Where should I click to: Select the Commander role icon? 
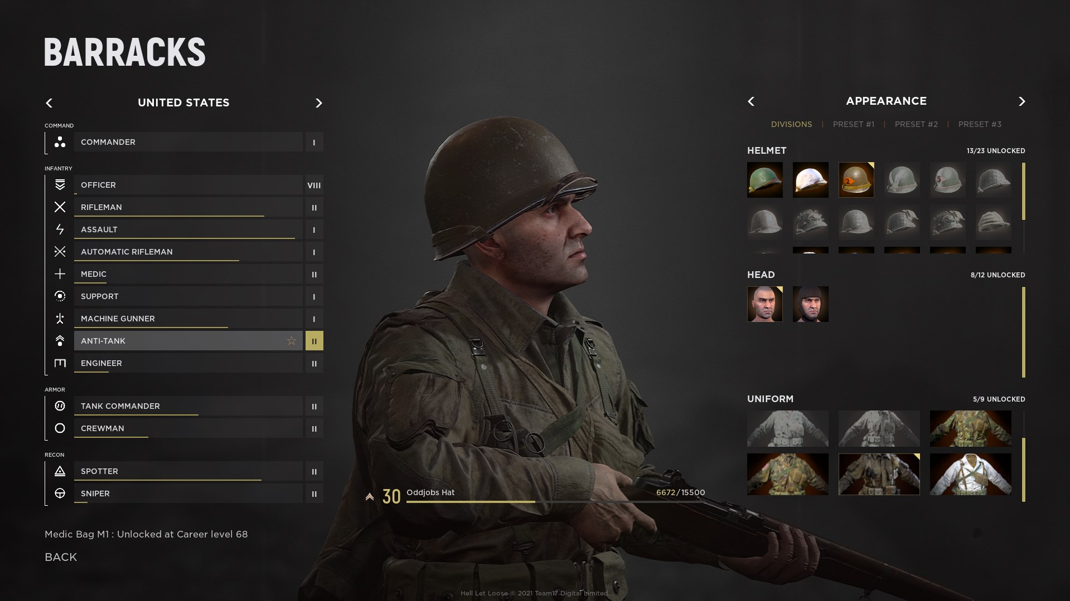click(60, 142)
